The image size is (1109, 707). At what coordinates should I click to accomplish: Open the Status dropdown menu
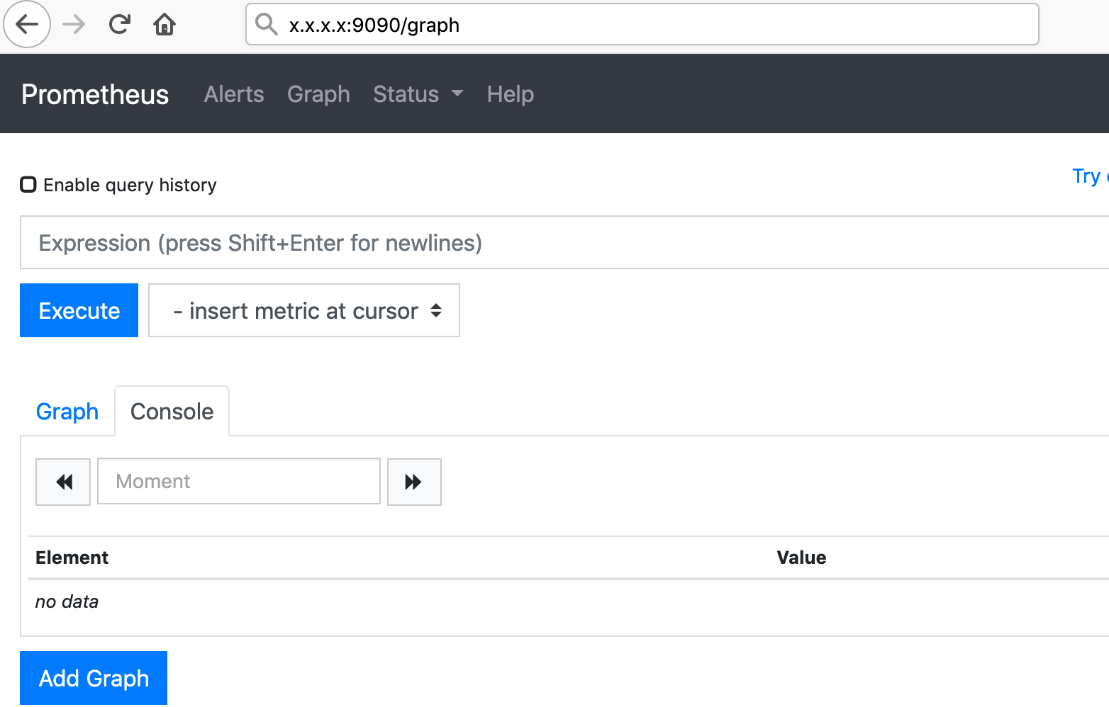coord(418,94)
